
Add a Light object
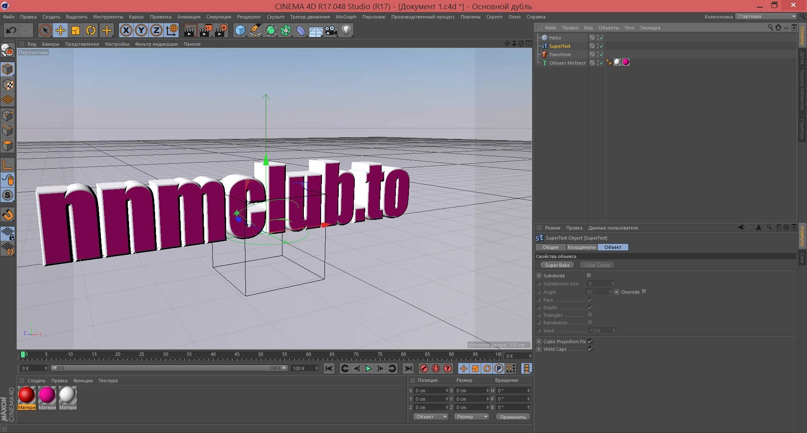click(x=346, y=30)
